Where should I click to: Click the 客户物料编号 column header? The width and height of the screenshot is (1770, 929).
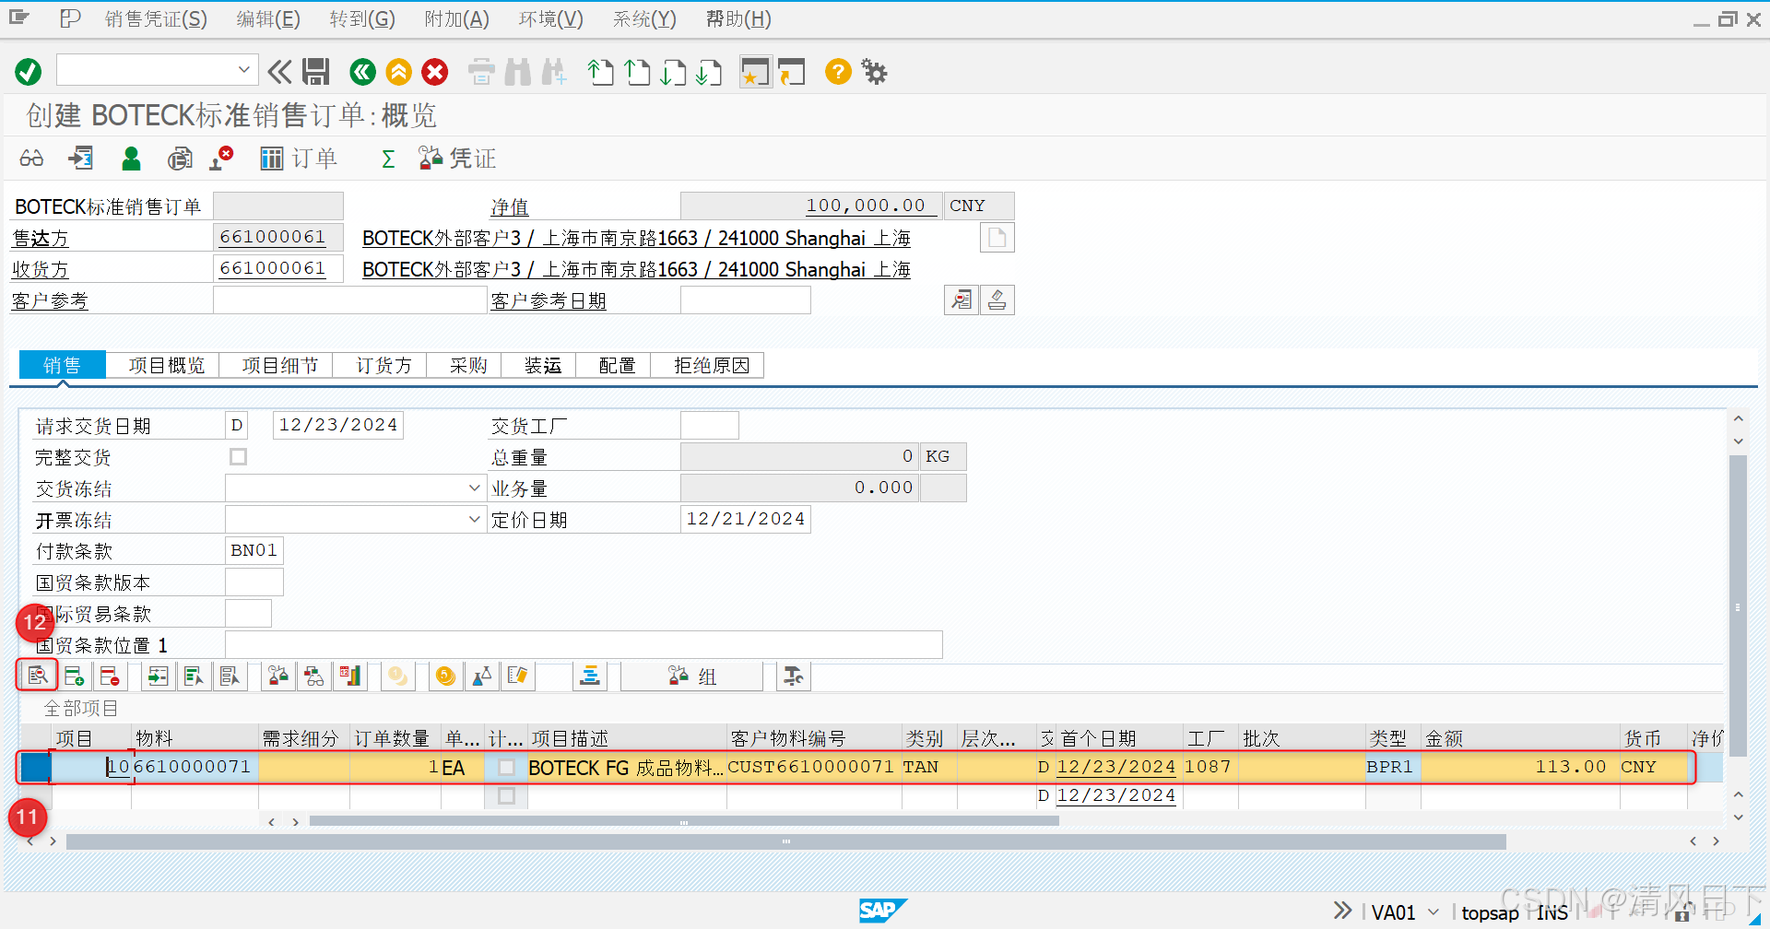(813, 738)
